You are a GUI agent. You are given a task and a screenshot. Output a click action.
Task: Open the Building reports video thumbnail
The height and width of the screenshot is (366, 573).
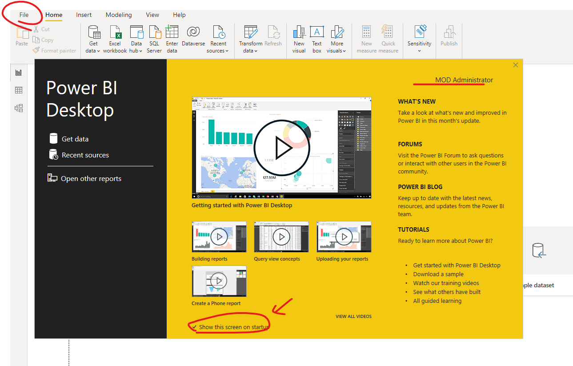coord(219,237)
